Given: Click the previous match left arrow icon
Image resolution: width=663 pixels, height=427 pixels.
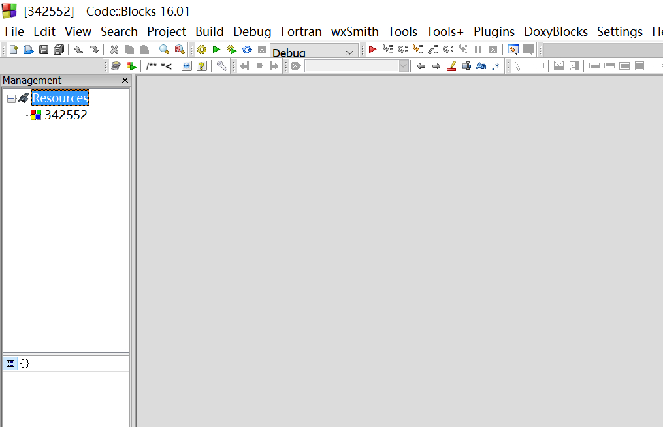Looking at the screenshot, I should pos(421,66).
